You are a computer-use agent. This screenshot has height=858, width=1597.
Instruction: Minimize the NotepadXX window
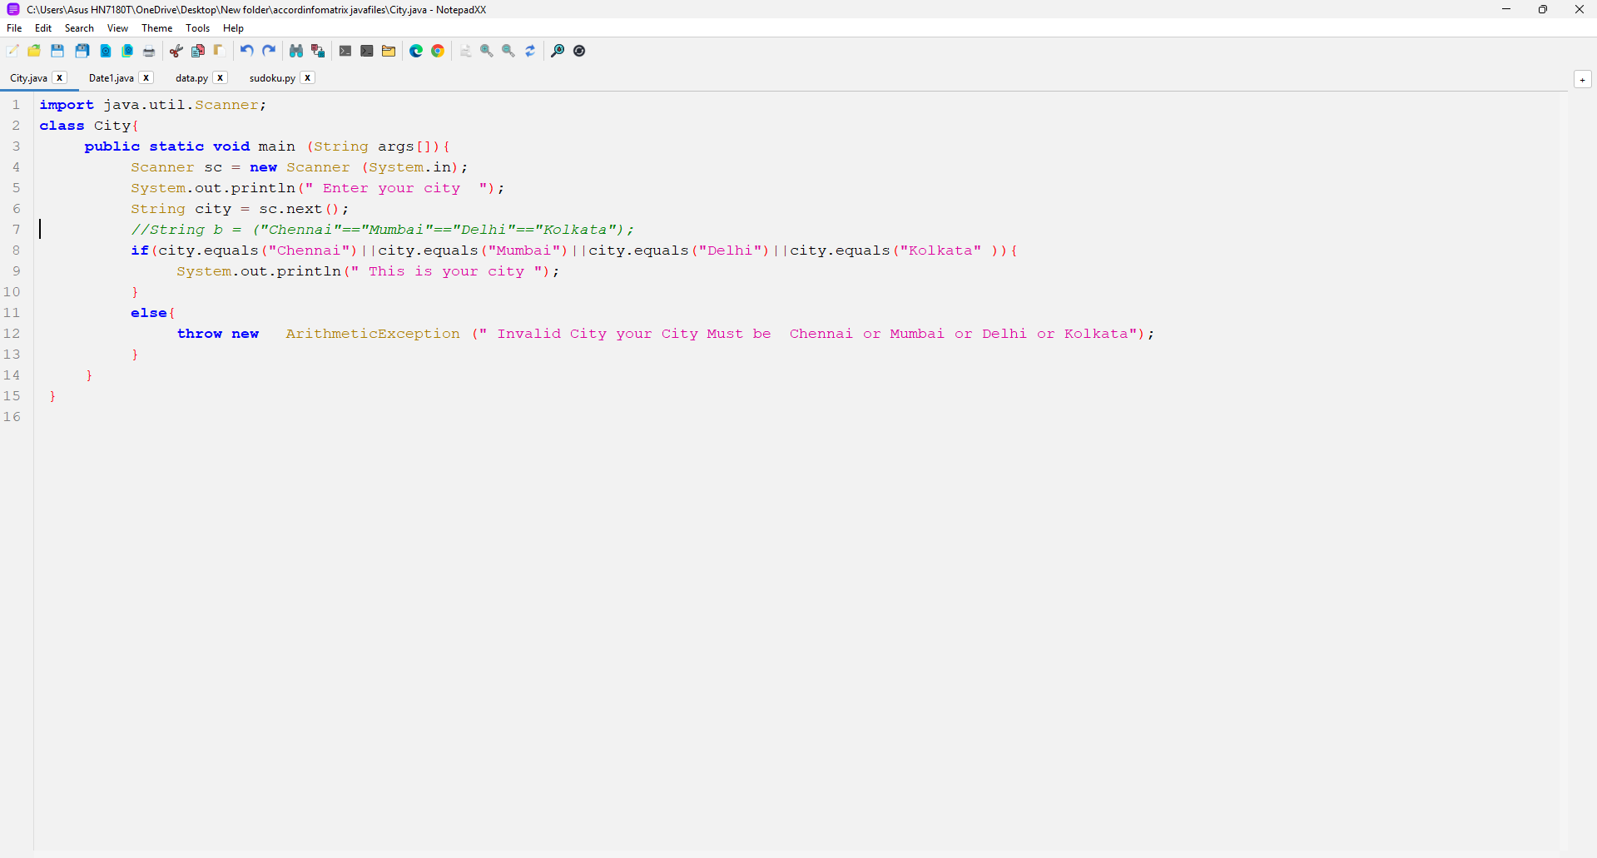pos(1506,9)
